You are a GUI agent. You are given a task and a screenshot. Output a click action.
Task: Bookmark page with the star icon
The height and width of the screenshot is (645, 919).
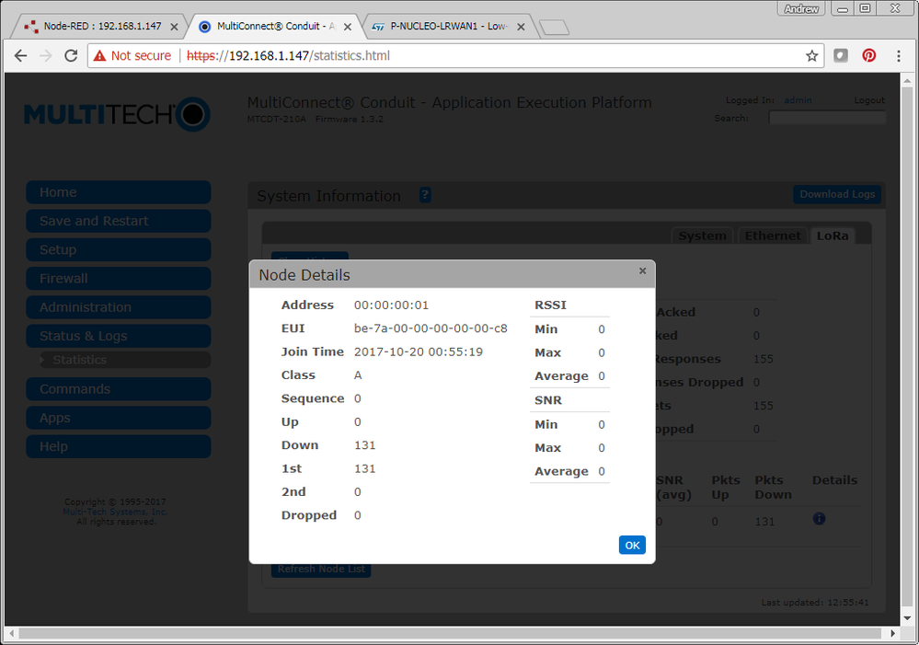811,56
